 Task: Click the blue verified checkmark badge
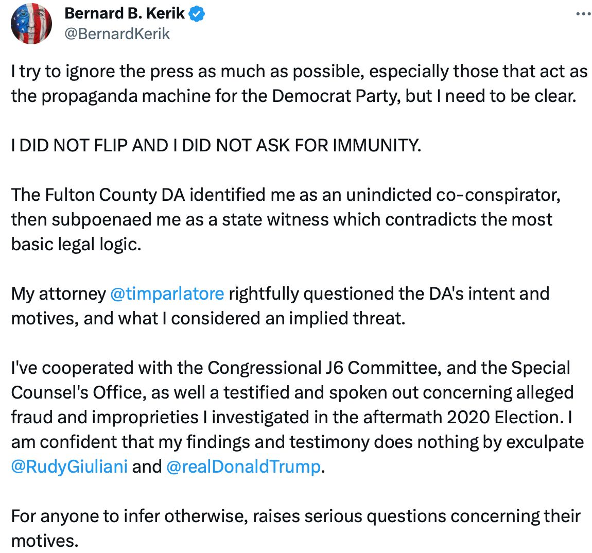pyautogui.click(x=197, y=13)
